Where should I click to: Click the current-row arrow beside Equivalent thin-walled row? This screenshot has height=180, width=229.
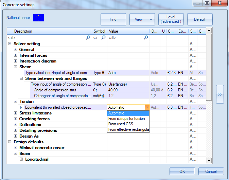click(x=21, y=107)
